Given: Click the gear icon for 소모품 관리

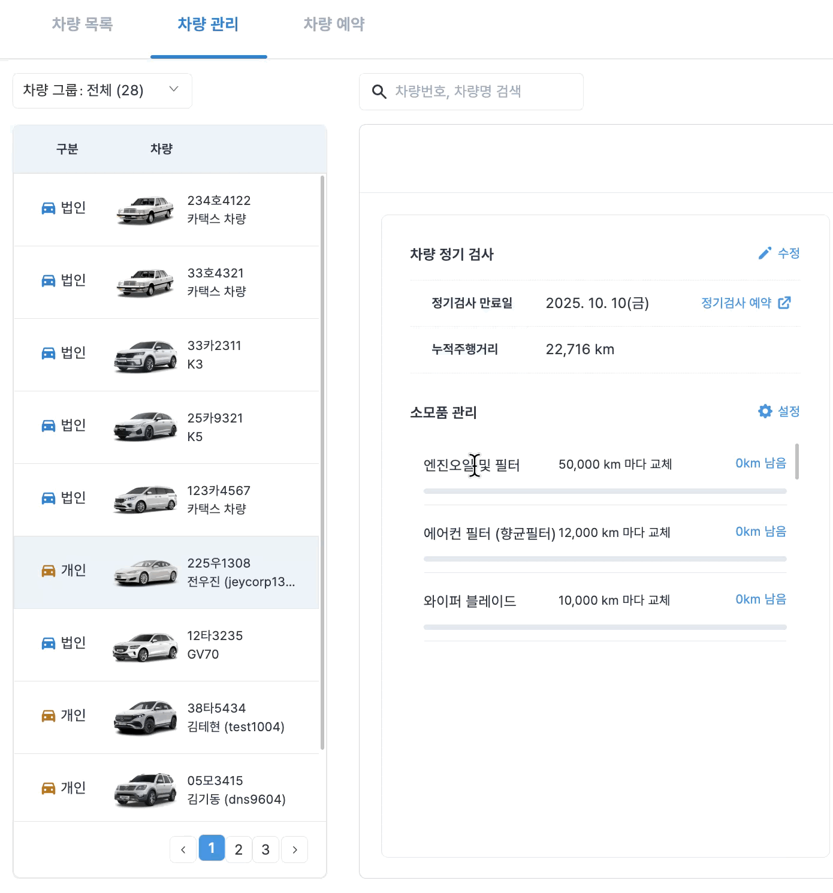Looking at the screenshot, I should (765, 411).
